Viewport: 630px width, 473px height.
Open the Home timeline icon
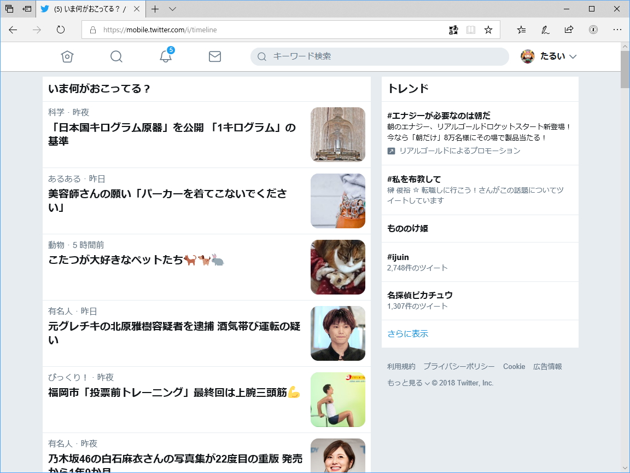(67, 56)
